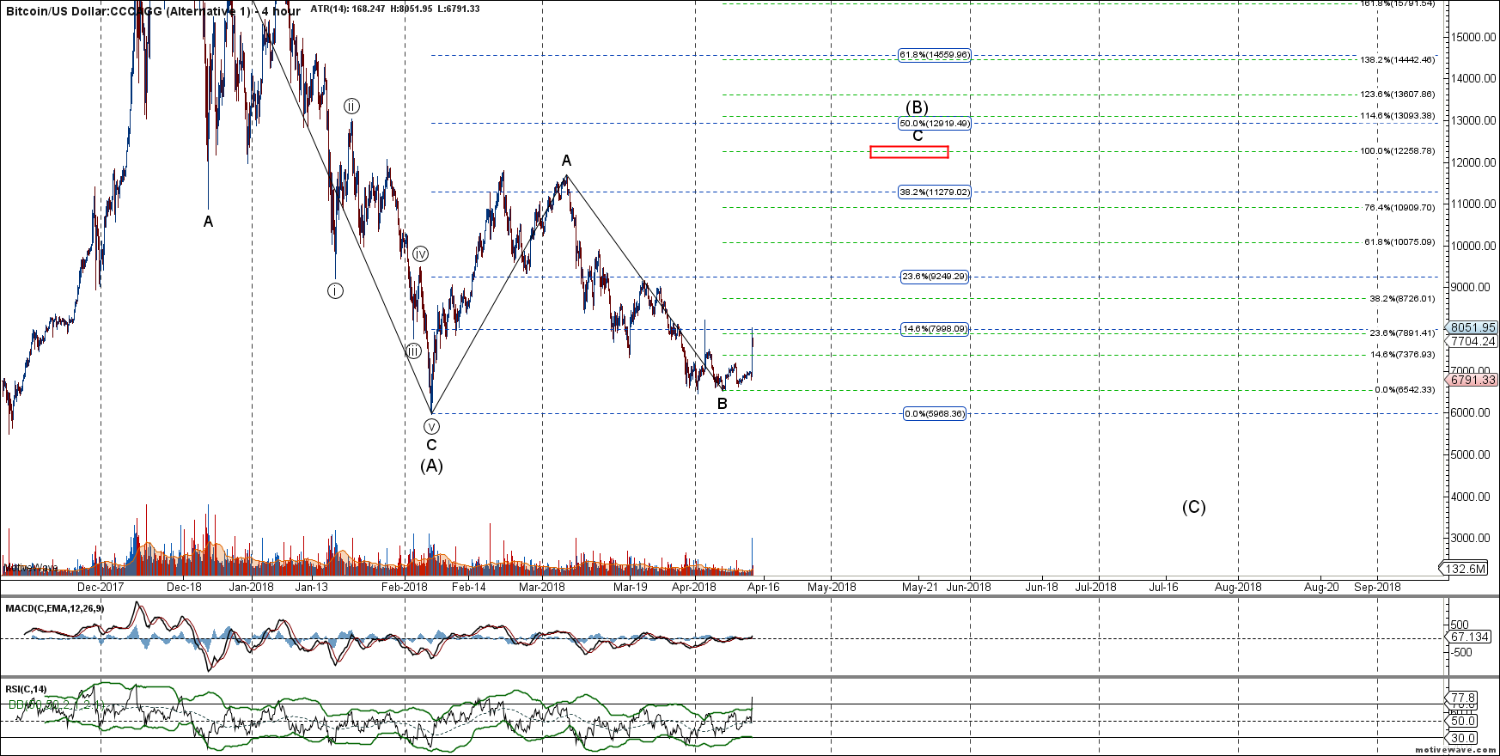1500x756 pixels.
Task: Click the B wave label near April low
Action: tap(723, 404)
